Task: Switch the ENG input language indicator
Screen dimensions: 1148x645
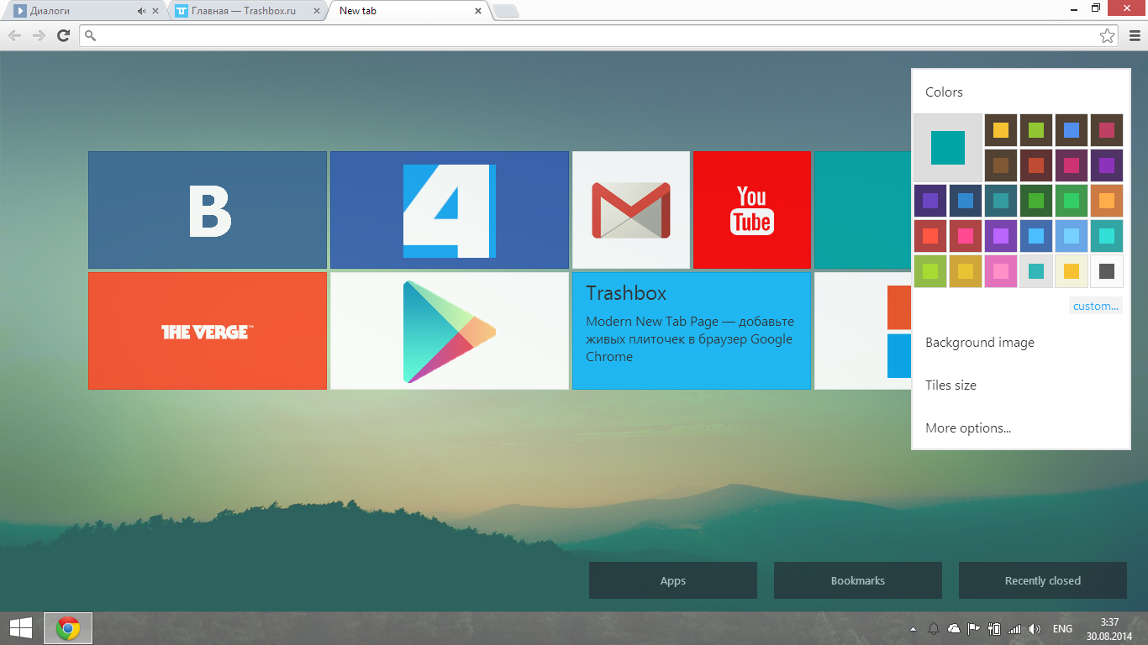Action: click(x=1062, y=628)
